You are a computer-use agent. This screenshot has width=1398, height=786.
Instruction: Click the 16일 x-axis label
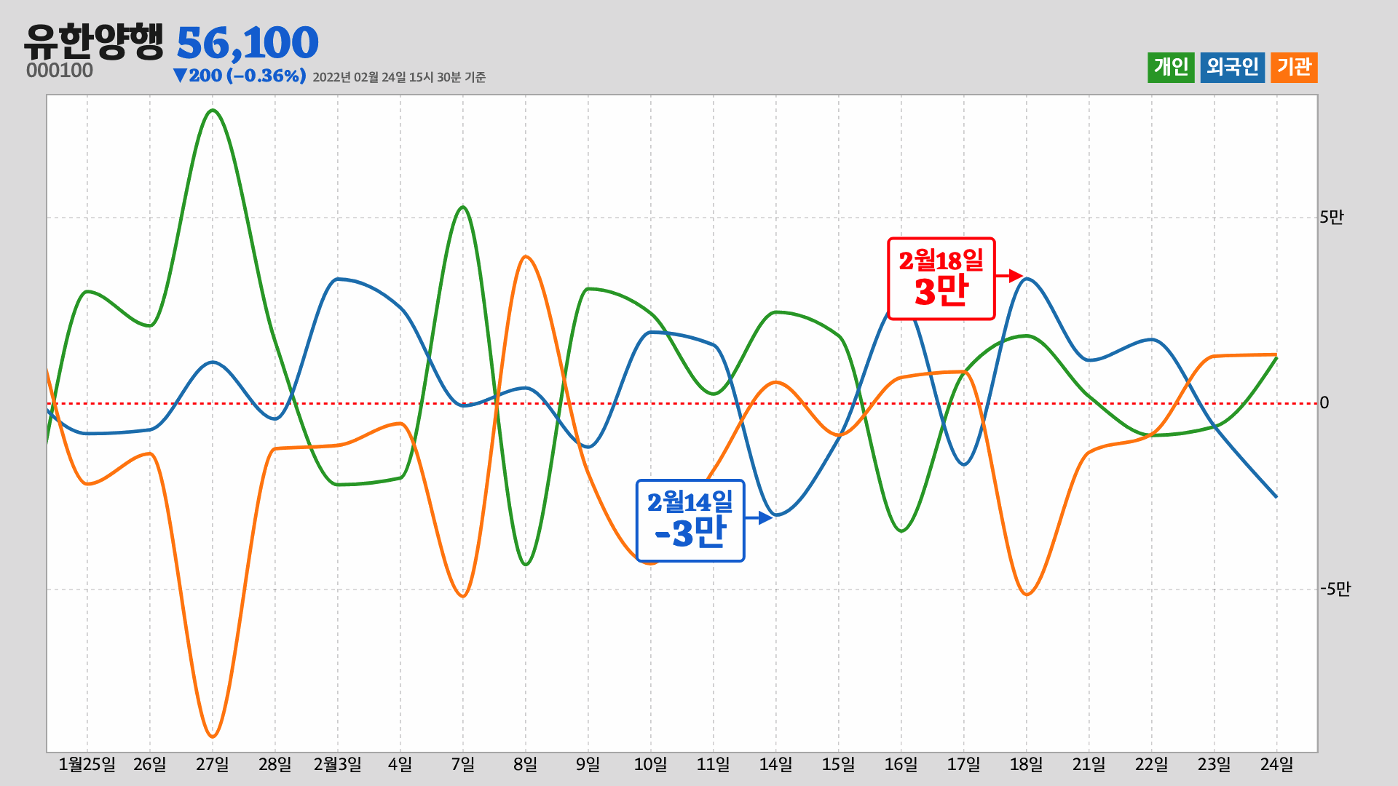click(901, 764)
